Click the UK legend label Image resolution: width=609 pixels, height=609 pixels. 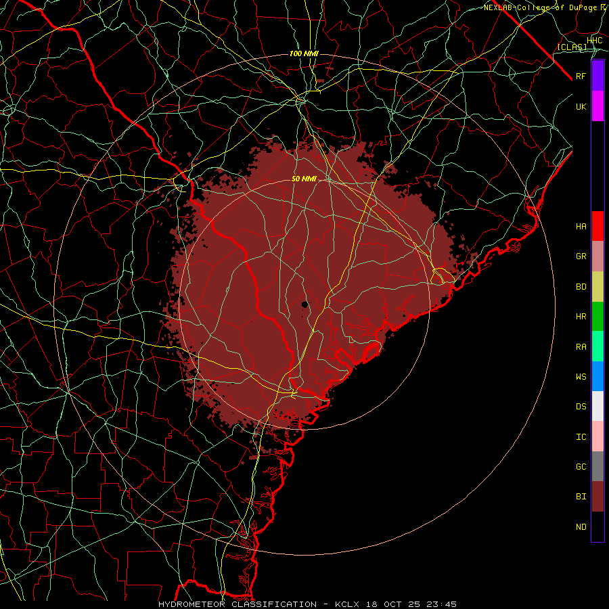click(x=581, y=106)
